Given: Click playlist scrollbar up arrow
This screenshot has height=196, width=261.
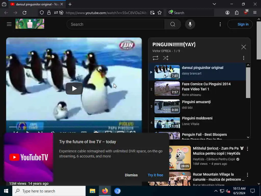Looking at the screenshot, I should tap(248, 65).
